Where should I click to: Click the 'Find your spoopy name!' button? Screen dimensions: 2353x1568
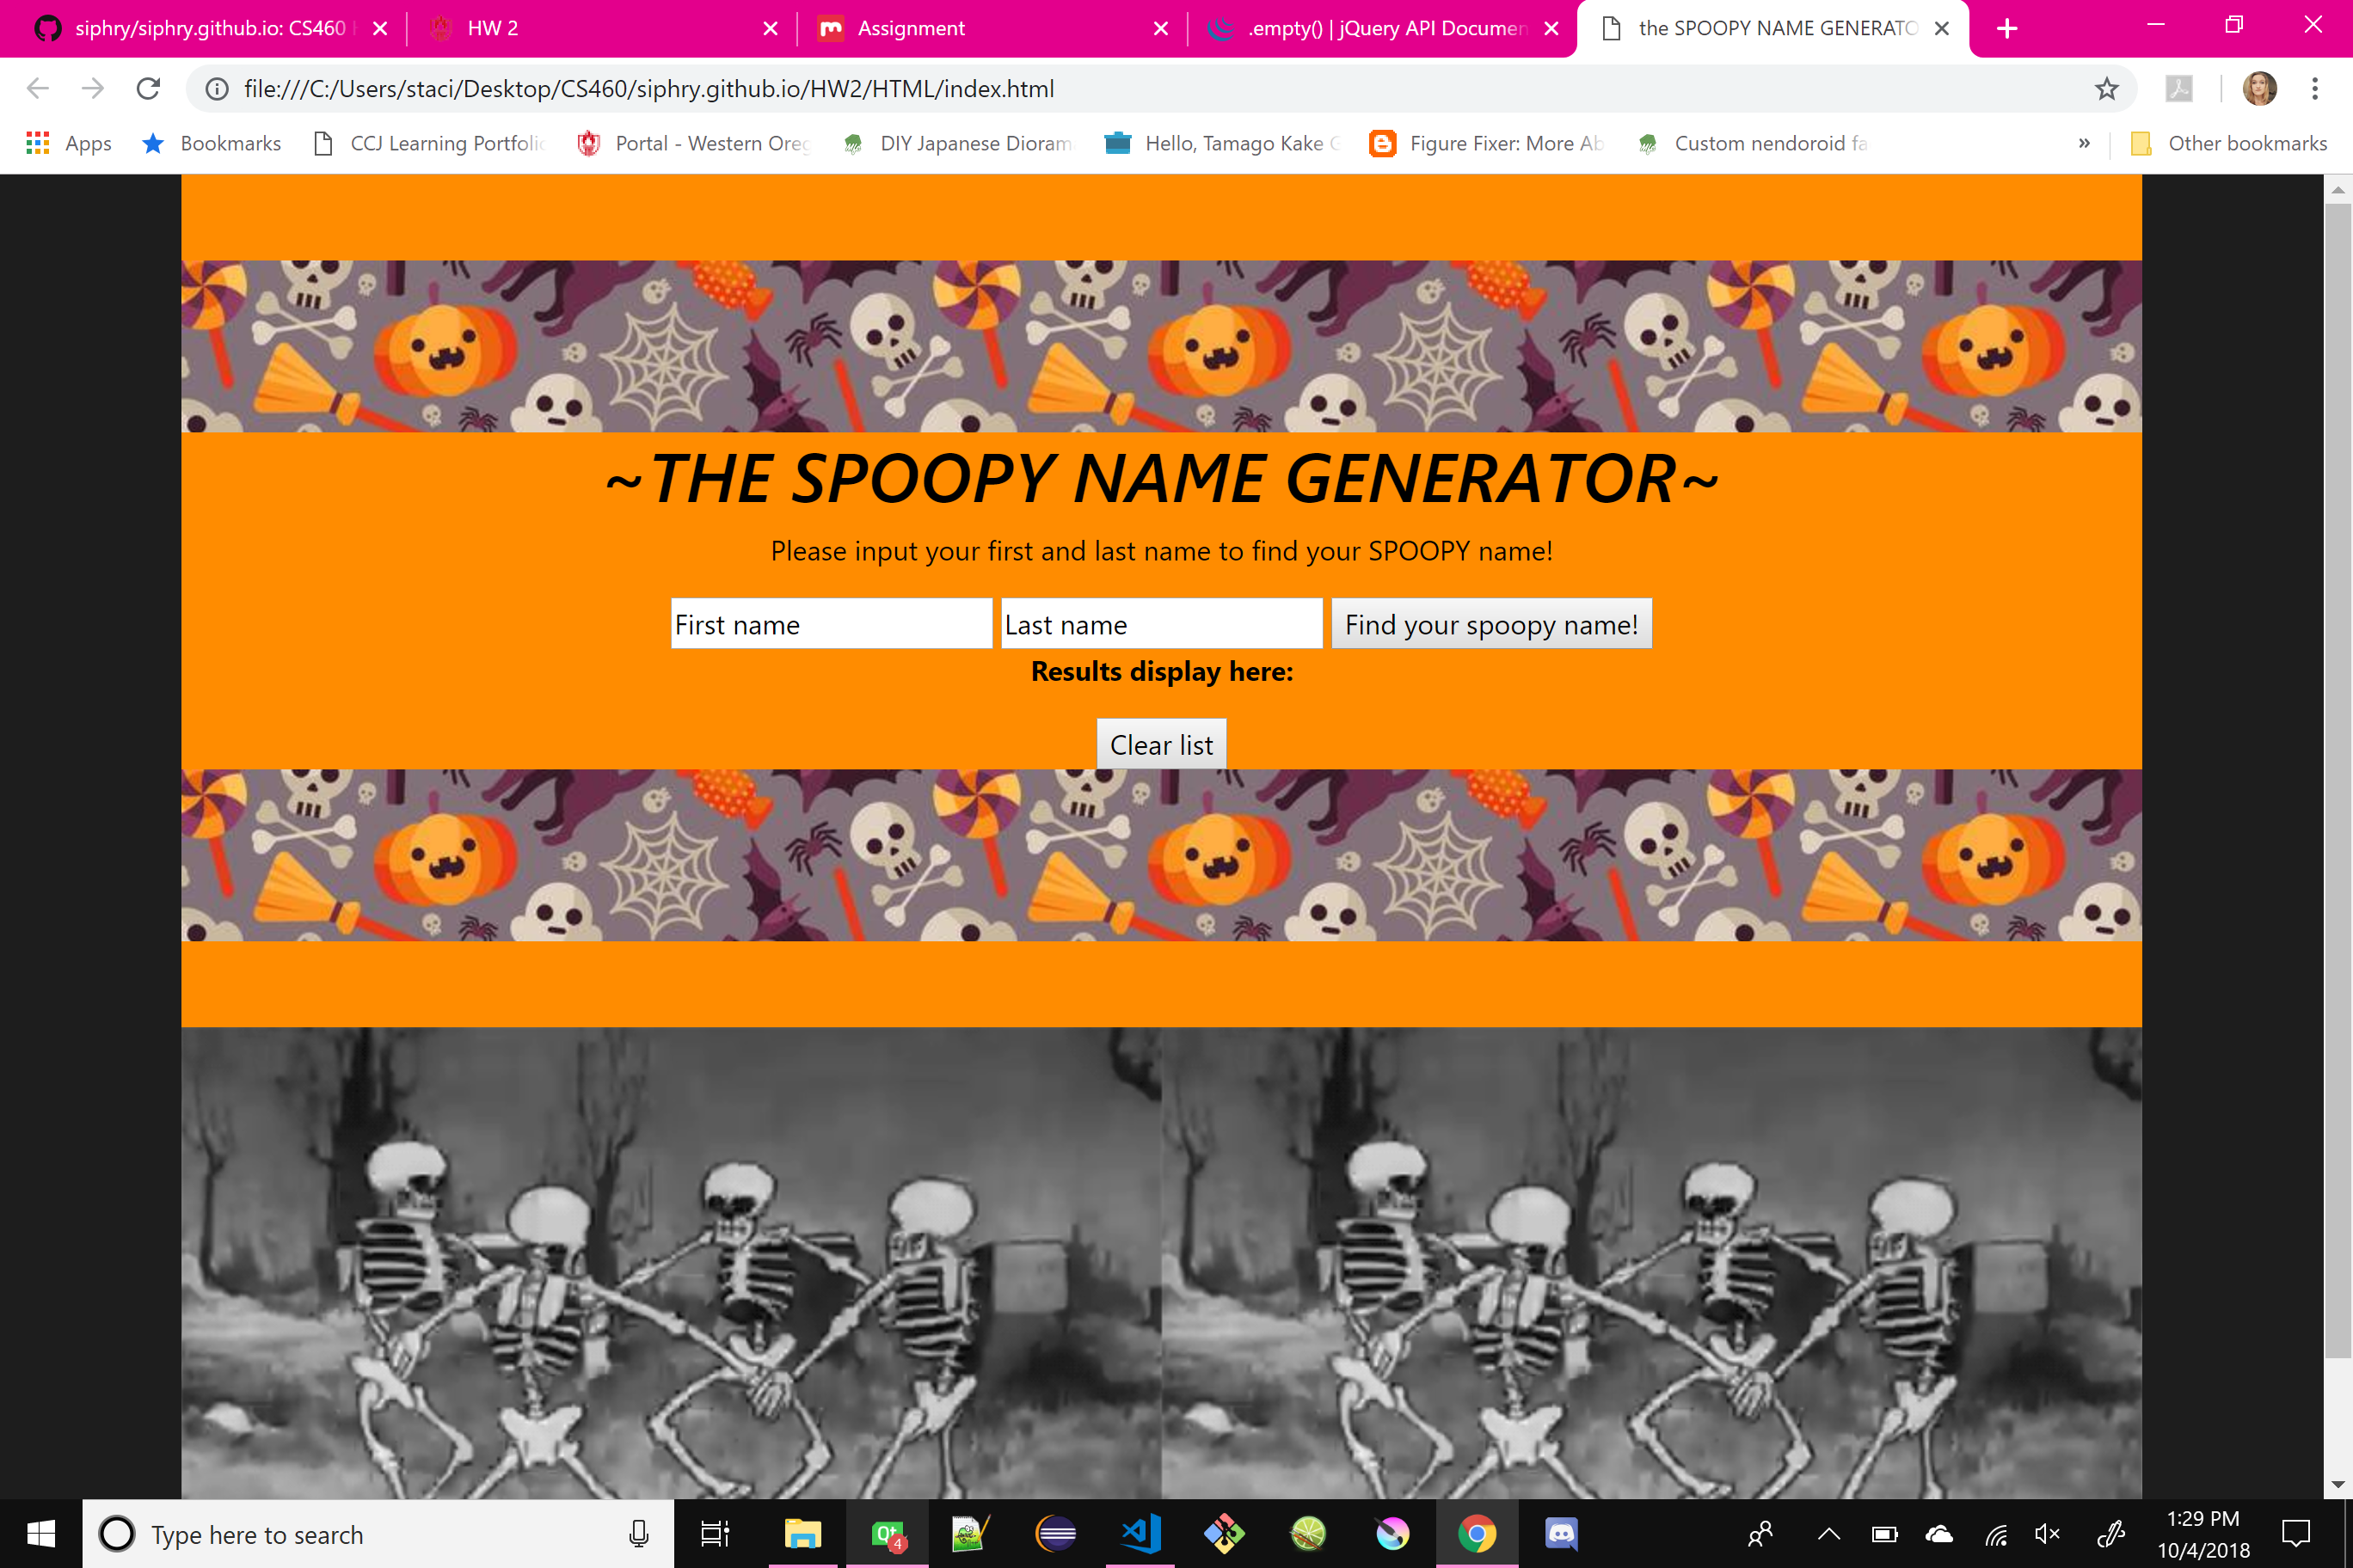pyautogui.click(x=1491, y=625)
